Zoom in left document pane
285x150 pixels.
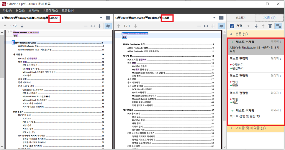pyautogui.click(x=100, y=26)
